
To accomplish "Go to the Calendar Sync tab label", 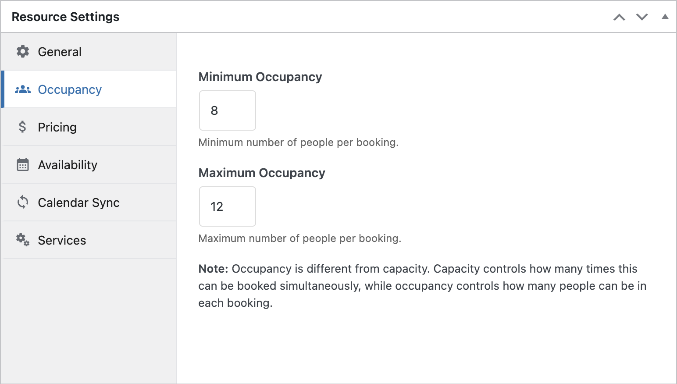I will tap(78, 203).
